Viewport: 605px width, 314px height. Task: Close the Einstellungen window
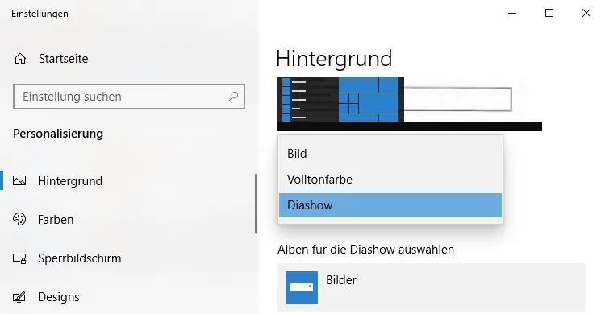tap(586, 13)
